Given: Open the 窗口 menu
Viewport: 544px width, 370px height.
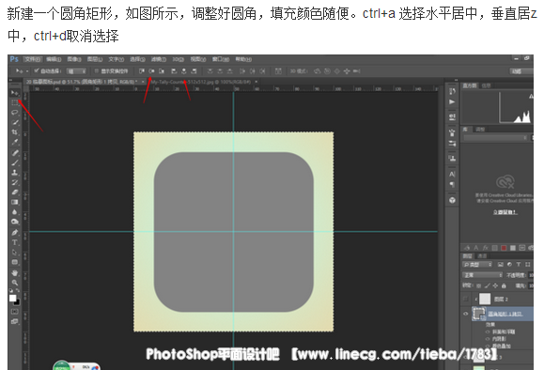Looking at the screenshot, I should 221,59.
